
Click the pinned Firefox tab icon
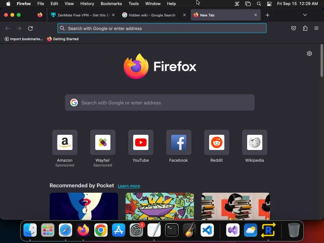40,15
